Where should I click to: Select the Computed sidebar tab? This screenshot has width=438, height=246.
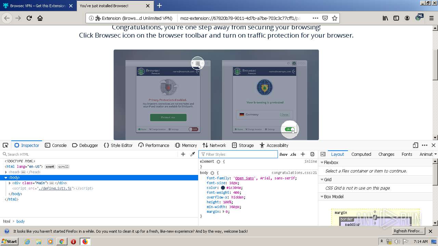(x=361, y=154)
